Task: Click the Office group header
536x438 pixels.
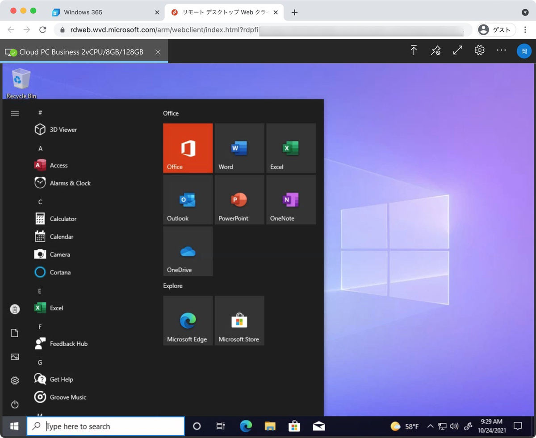Action: pyautogui.click(x=171, y=113)
